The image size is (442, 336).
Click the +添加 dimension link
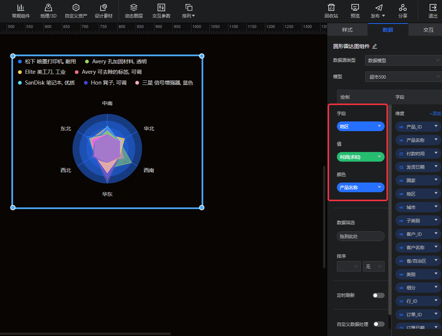(x=435, y=114)
